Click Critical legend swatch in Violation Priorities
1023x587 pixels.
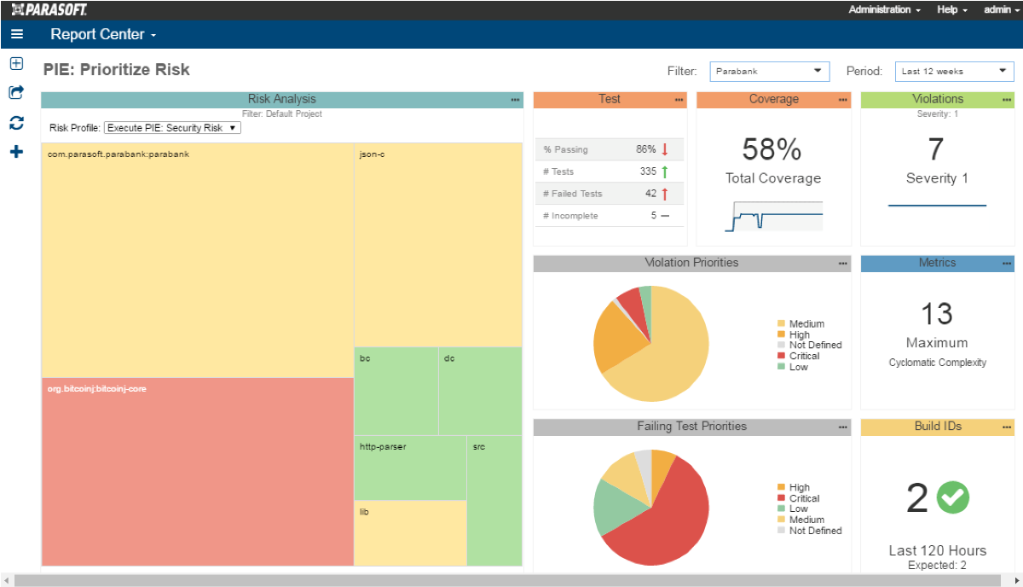pos(781,356)
